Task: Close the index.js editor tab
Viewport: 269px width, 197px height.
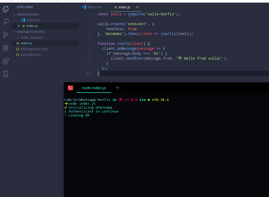Action: pos(137,7)
